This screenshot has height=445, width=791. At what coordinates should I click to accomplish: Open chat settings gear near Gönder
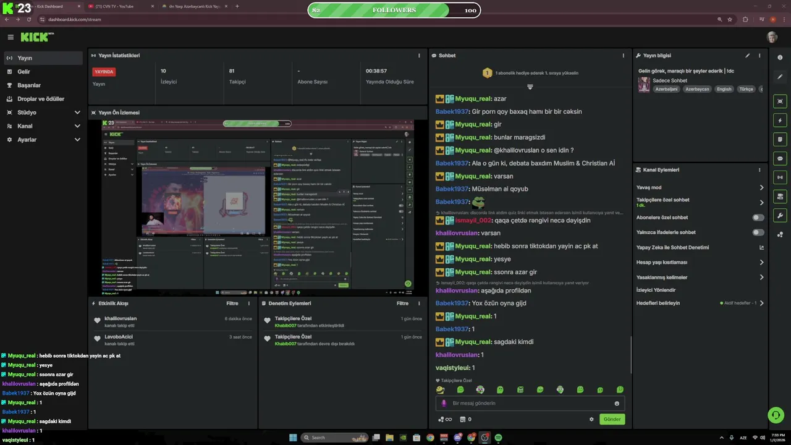pyautogui.click(x=591, y=419)
